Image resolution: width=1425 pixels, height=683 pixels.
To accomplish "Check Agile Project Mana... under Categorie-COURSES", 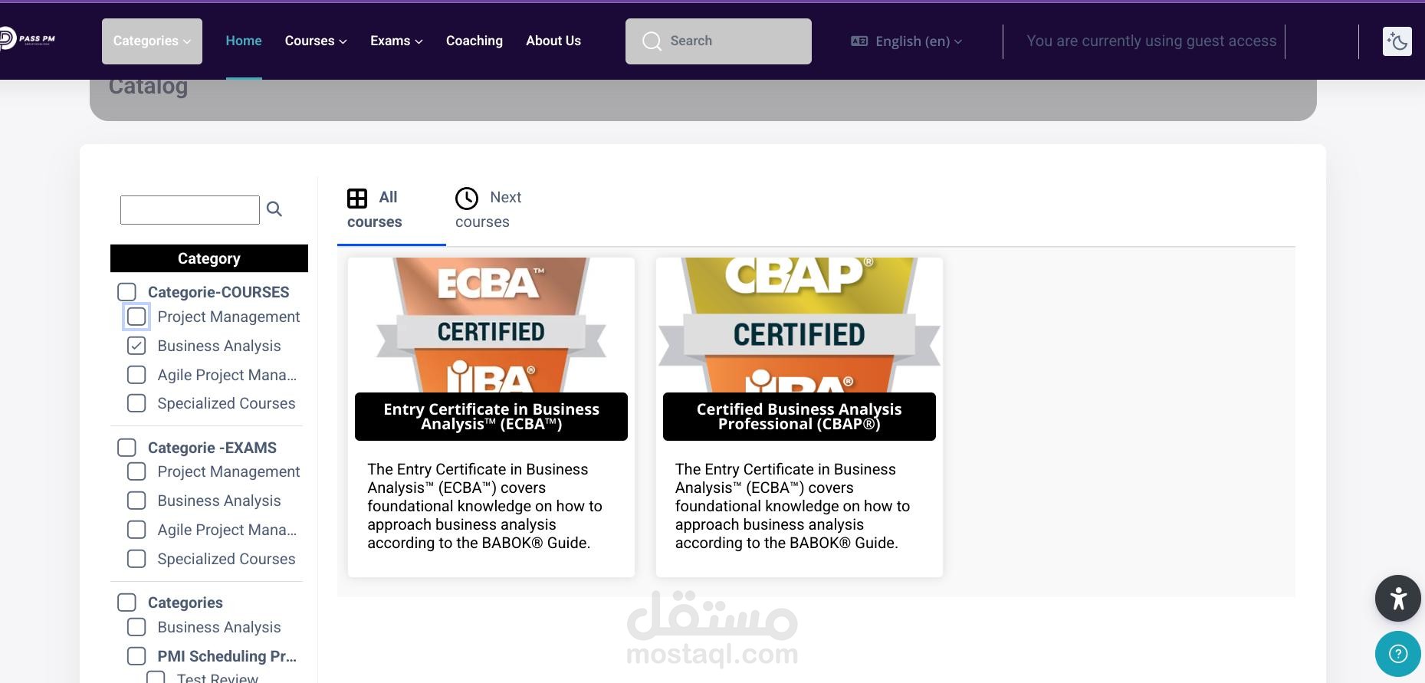I will coord(136,375).
